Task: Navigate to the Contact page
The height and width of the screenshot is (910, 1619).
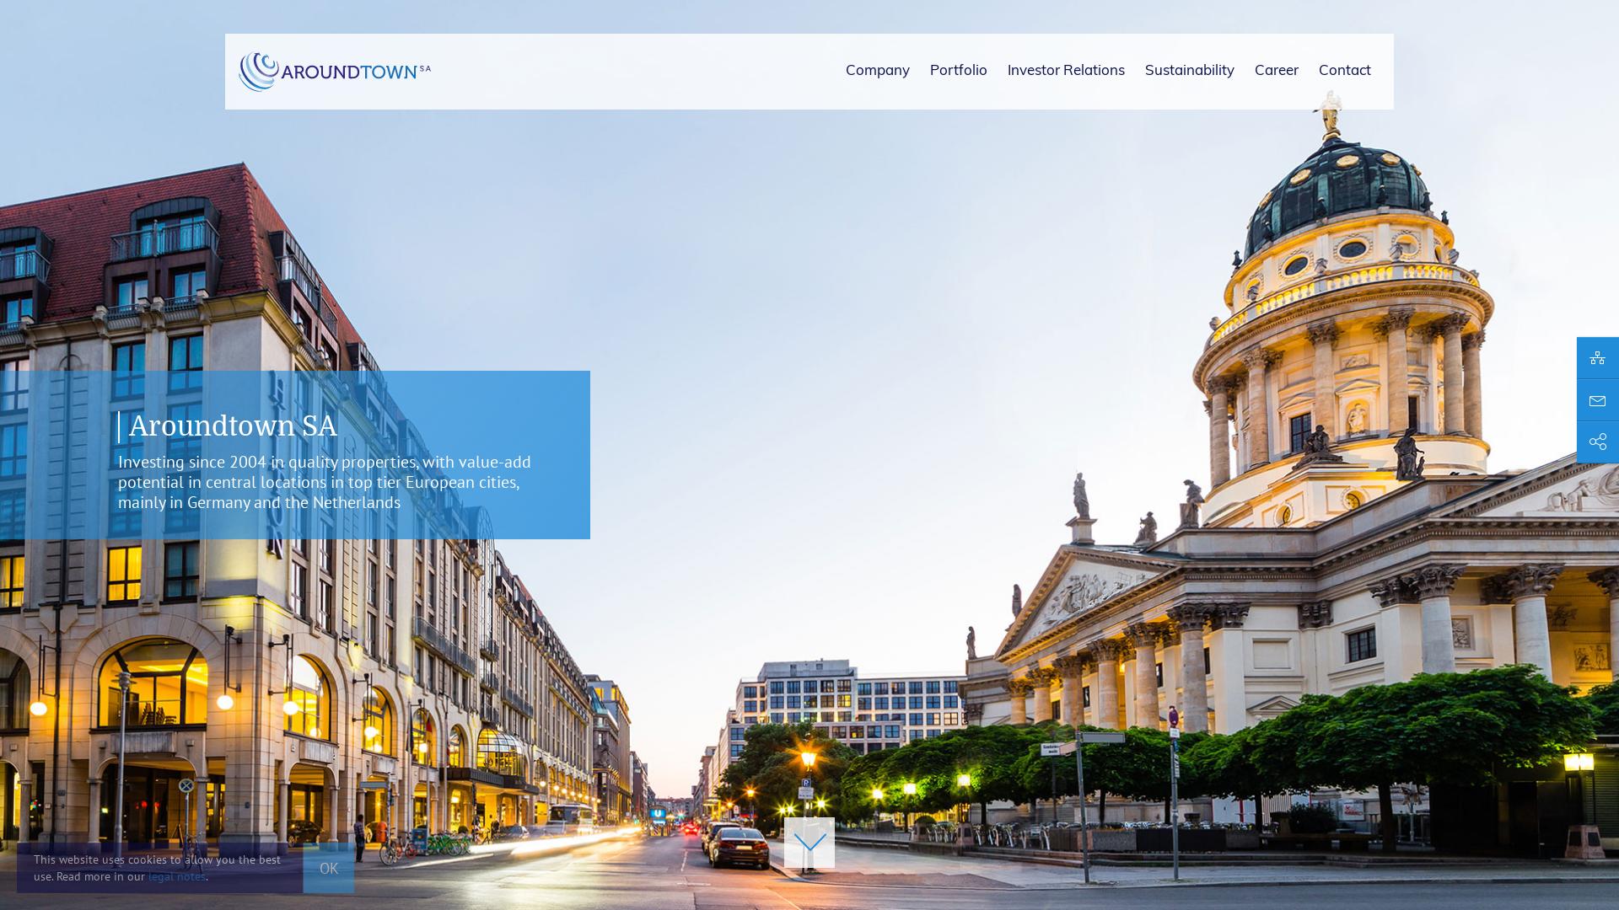Action: point(1344,71)
